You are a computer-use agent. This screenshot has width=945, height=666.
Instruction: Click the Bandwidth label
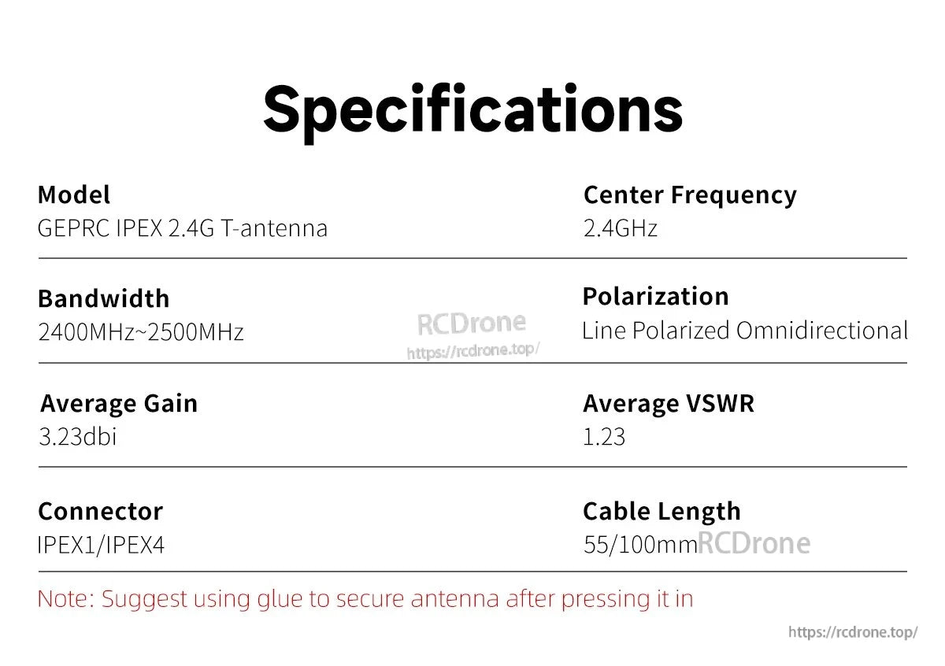tap(103, 298)
